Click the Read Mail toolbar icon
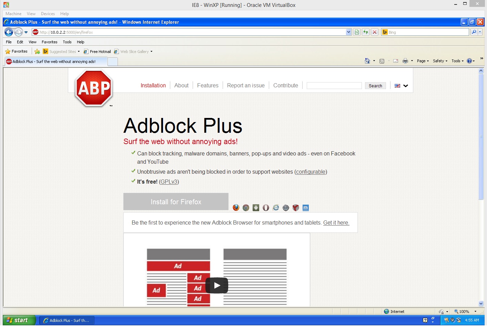Viewport: 487px width, 326px height. pos(396,61)
